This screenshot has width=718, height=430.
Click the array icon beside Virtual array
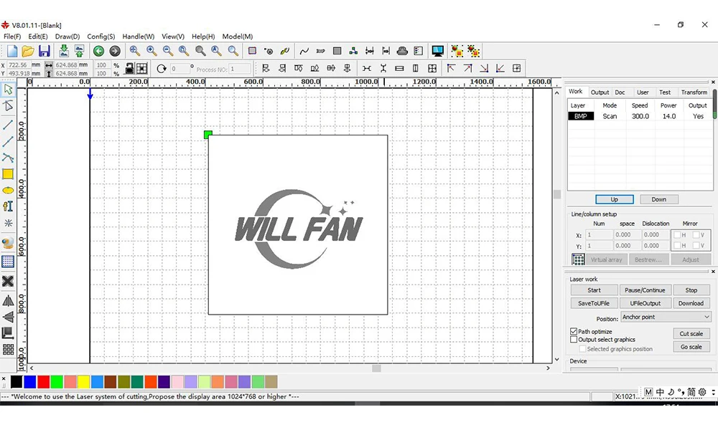click(578, 259)
